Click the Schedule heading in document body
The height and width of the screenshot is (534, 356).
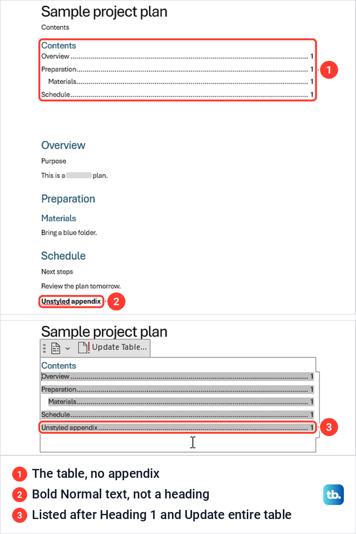pyautogui.click(x=63, y=256)
